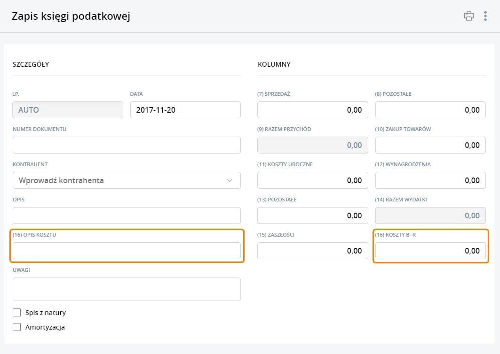Image resolution: width=500 pixels, height=354 pixels.
Task: Enable the Spis z natury checkbox
Action: [17, 313]
